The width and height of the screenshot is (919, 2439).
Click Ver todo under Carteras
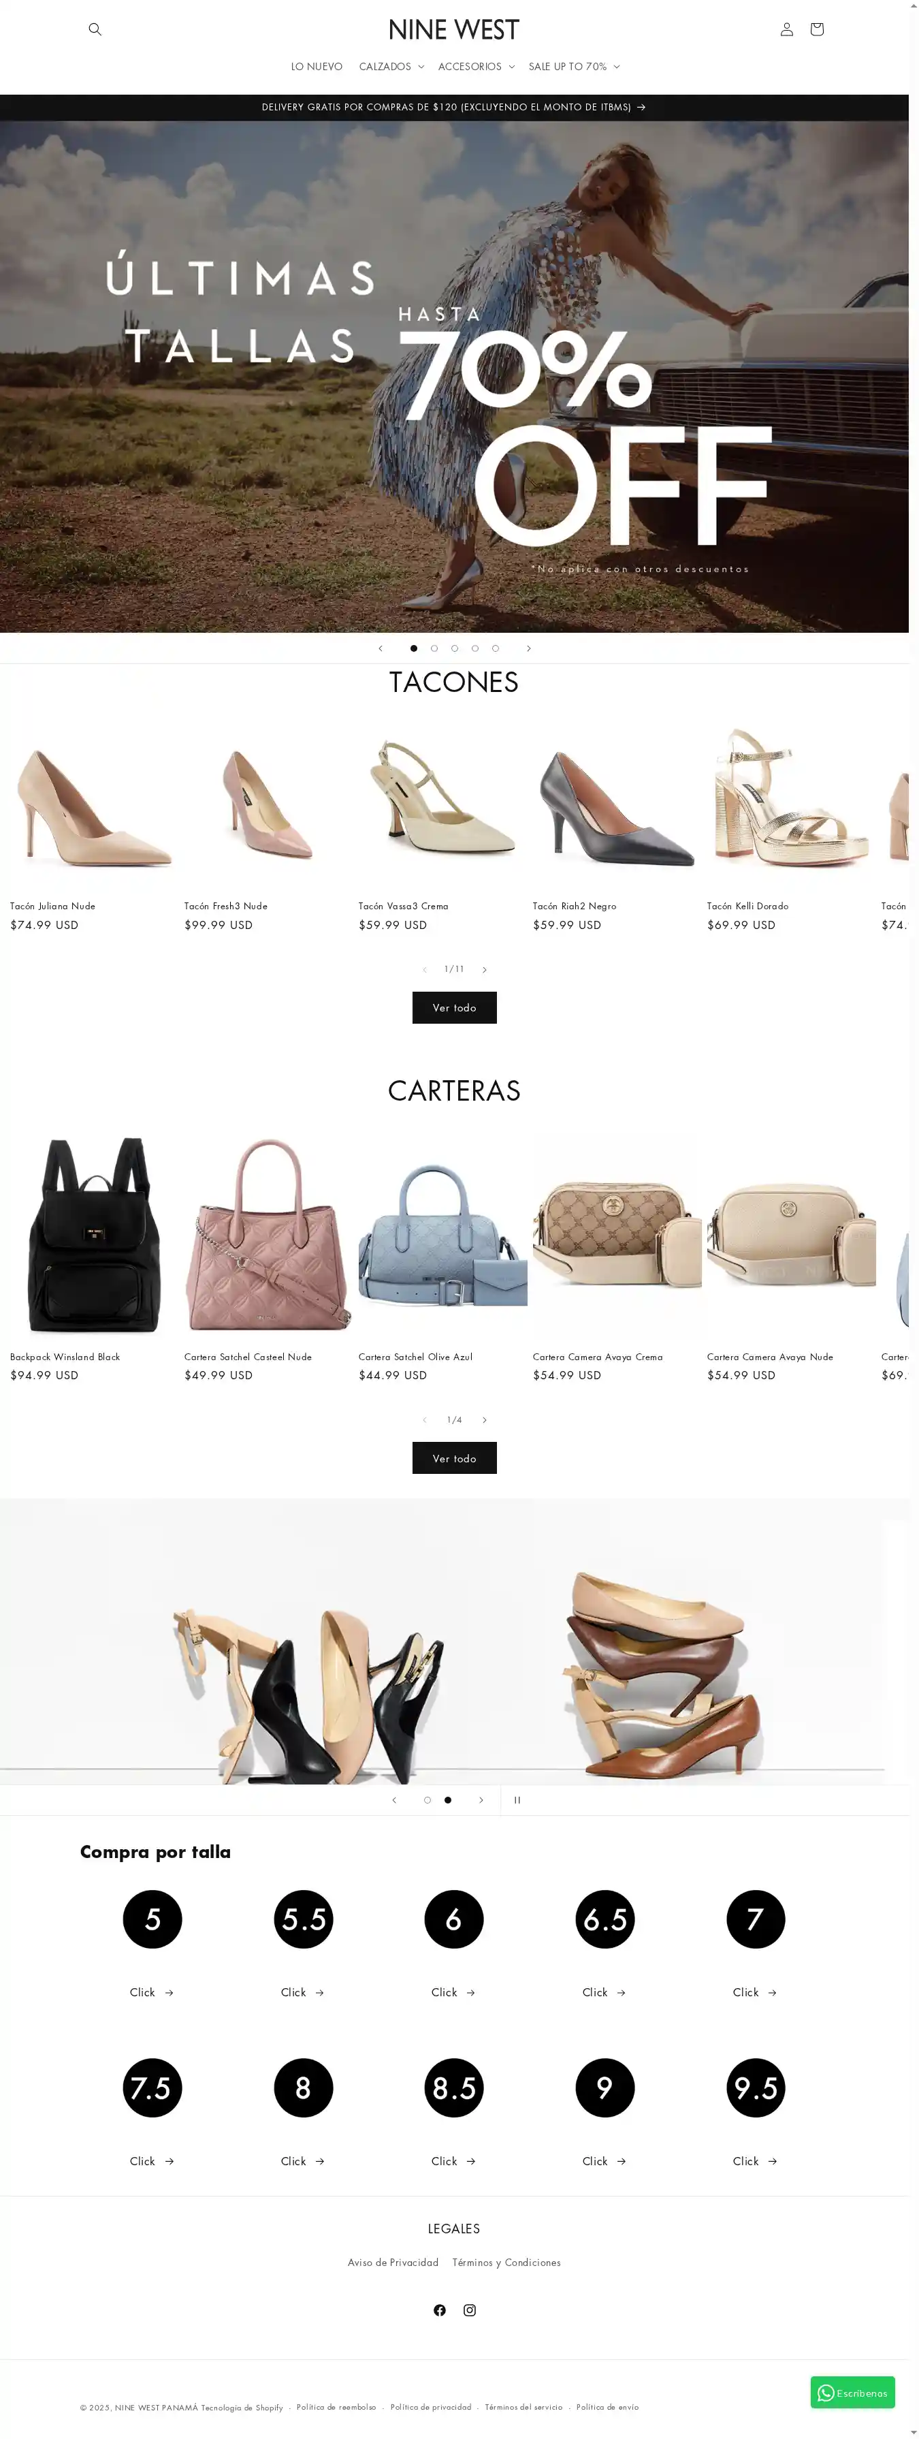point(454,1458)
